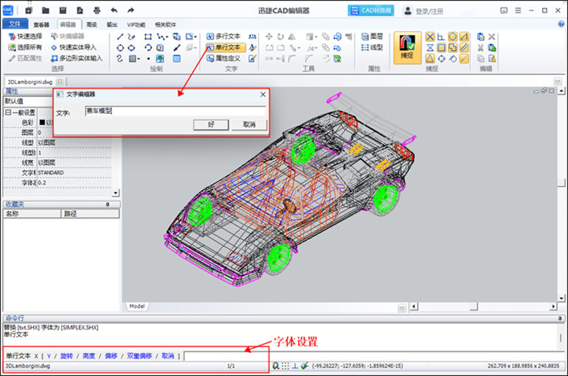Open the 相关软件 related software tab

click(x=165, y=24)
